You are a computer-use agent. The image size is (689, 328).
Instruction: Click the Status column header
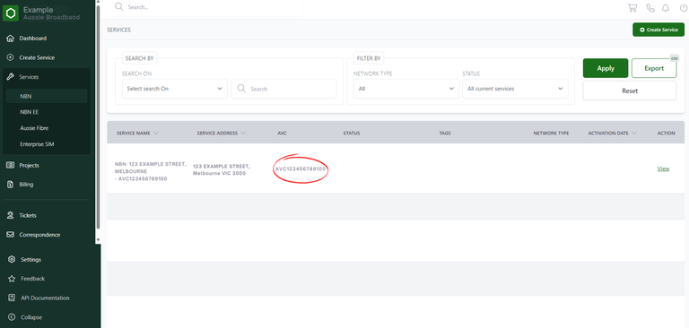[352, 133]
